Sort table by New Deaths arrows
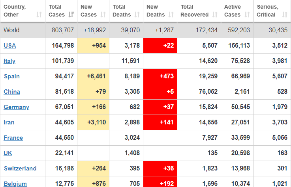Screen dimensions: 291x187 (171, 15)
